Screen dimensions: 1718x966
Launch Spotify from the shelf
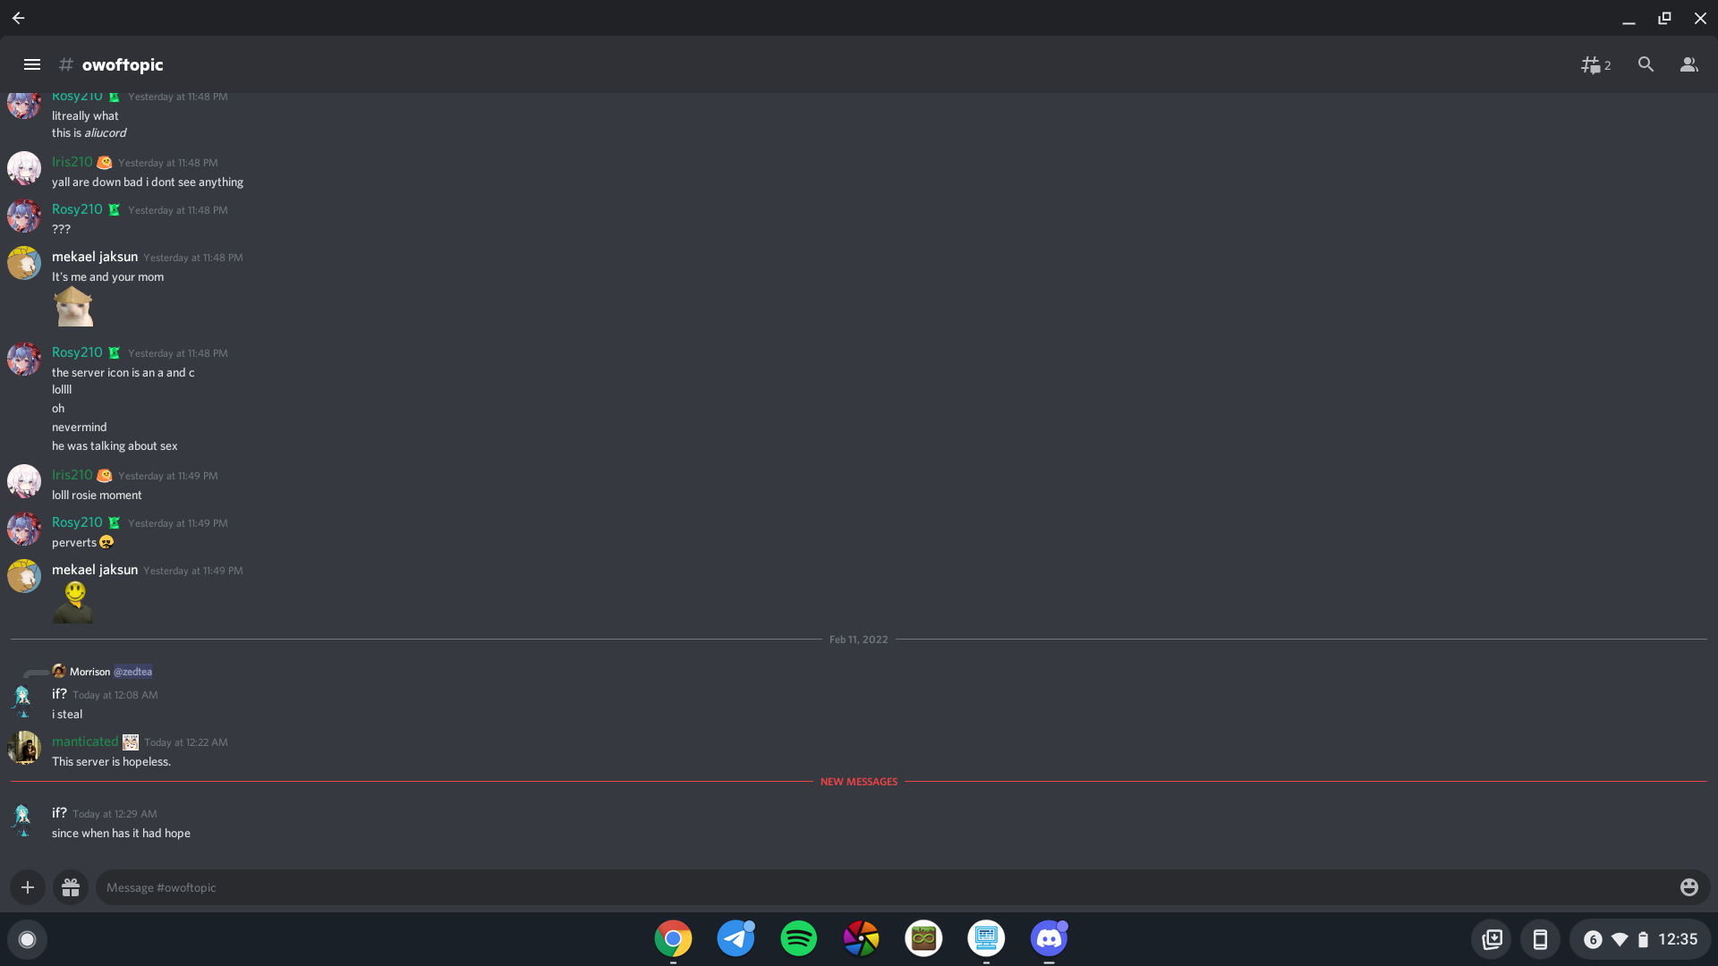pyautogui.click(x=798, y=938)
